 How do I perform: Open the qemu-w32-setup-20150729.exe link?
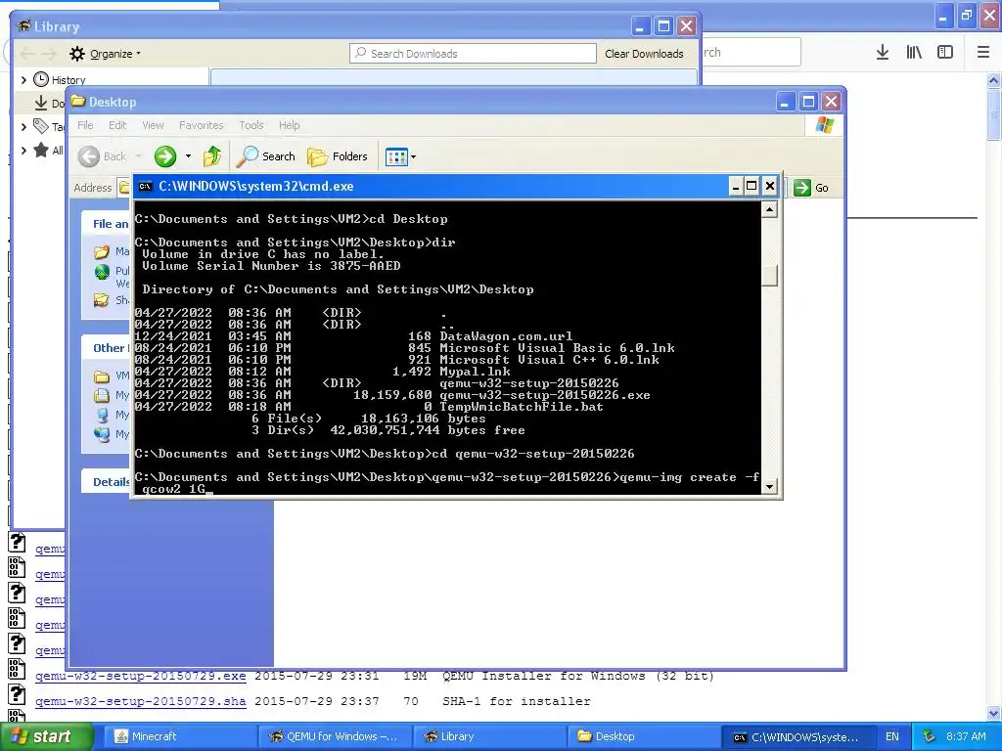click(x=141, y=676)
